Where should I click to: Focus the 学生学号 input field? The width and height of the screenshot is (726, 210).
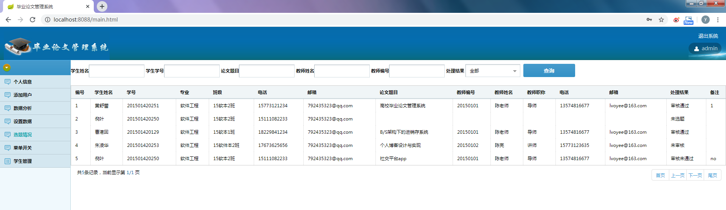[x=192, y=71]
